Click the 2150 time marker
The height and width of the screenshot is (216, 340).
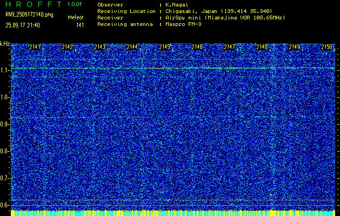click(x=327, y=47)
